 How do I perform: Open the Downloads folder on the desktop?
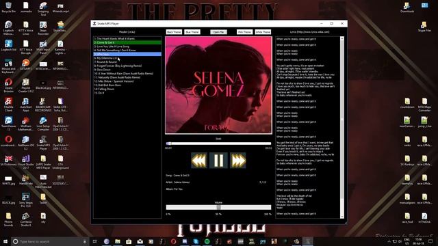click(407, 8)
